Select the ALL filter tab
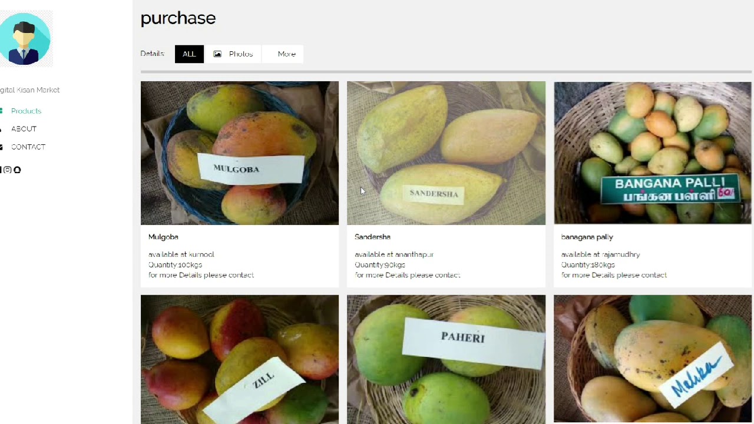This screenshot has width=754, height=424. coord(189,54)
